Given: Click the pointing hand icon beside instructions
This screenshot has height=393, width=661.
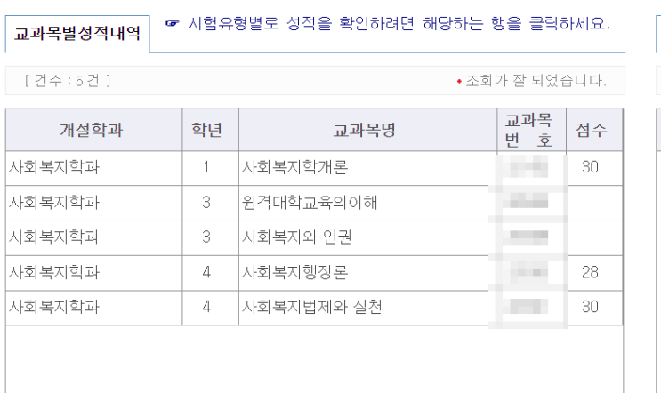Looking at the screenshot, I should pos(172,23).
